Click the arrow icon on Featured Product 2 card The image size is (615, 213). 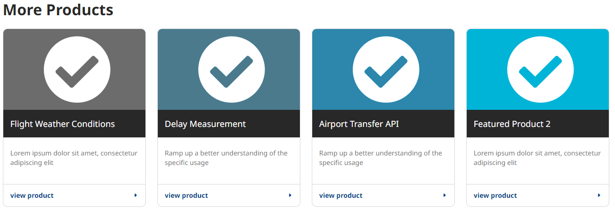click(599, 195)
